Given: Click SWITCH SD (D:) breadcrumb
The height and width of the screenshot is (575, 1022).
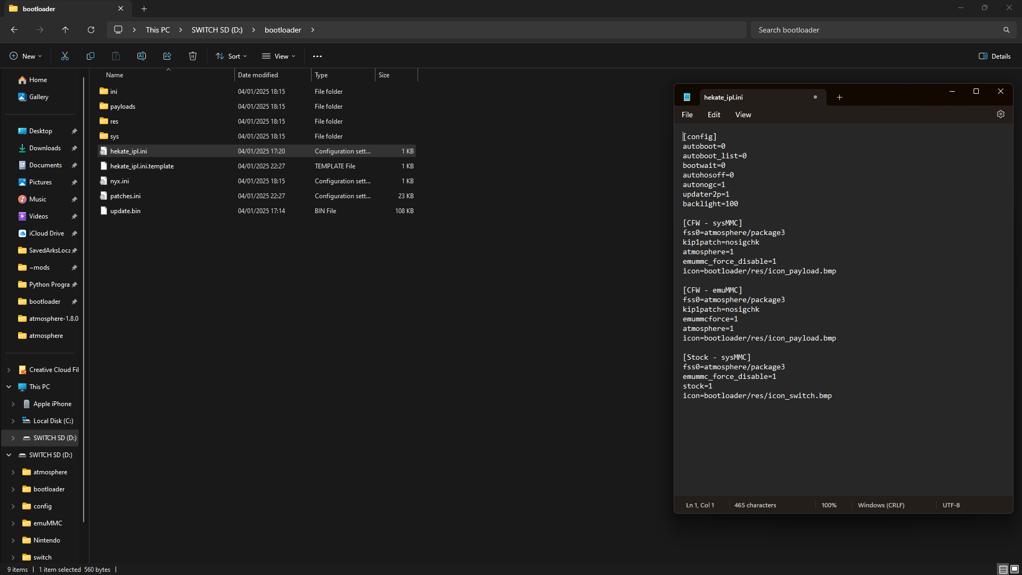Looking at the screenshot, I should tap(217, 30).
